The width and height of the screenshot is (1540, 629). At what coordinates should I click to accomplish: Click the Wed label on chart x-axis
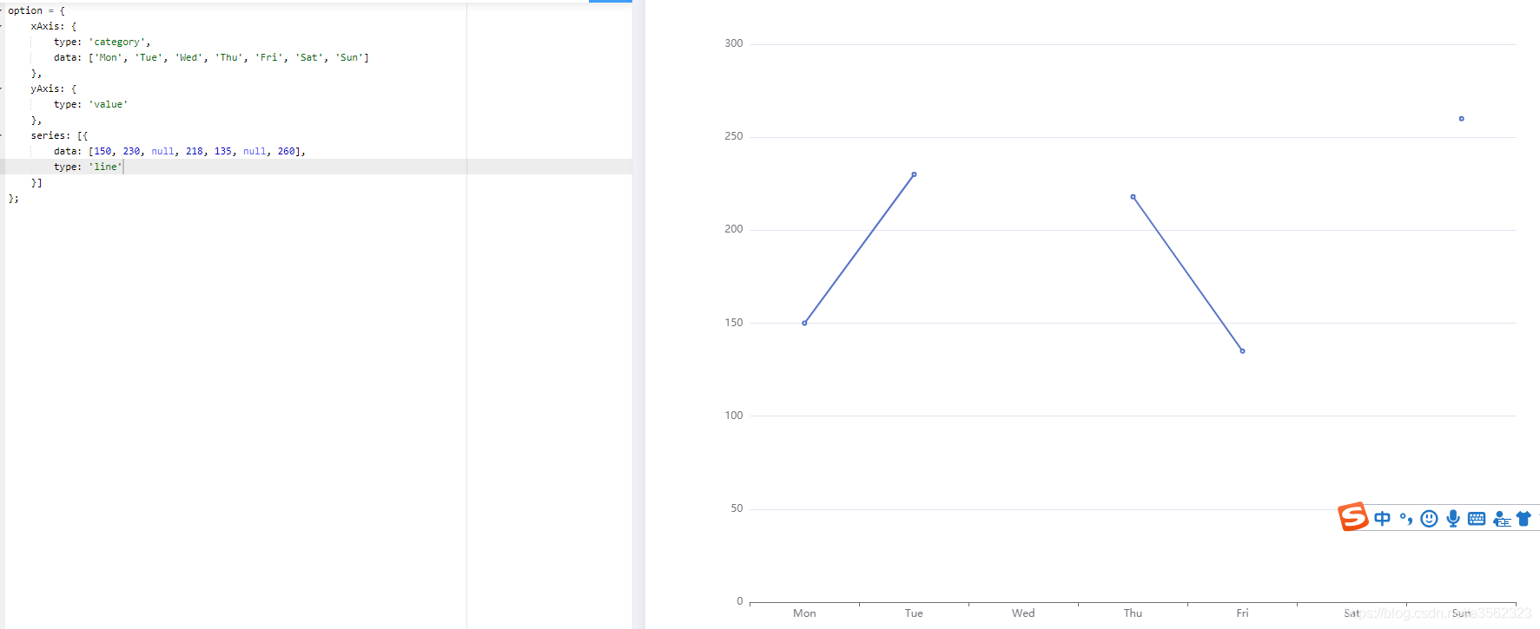(x=1023, y=613)
